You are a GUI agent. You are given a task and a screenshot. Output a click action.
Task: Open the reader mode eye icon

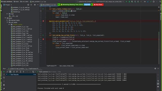click(x=159, y=7)
